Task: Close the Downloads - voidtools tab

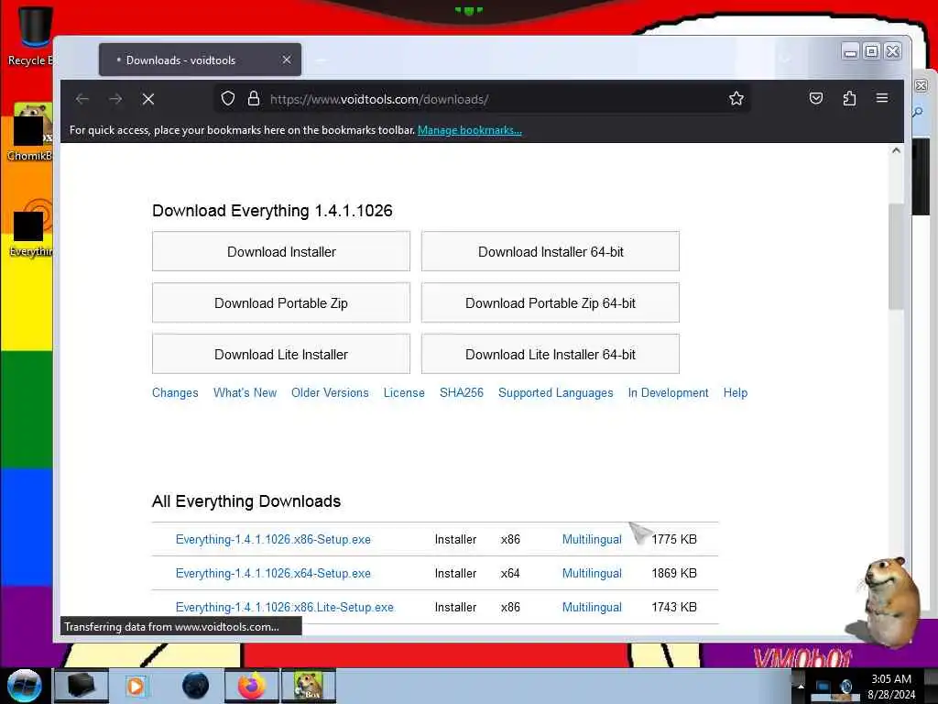Action: coord(287,60)
